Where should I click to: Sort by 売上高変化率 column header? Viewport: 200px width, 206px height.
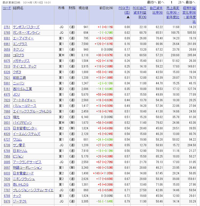172,13
